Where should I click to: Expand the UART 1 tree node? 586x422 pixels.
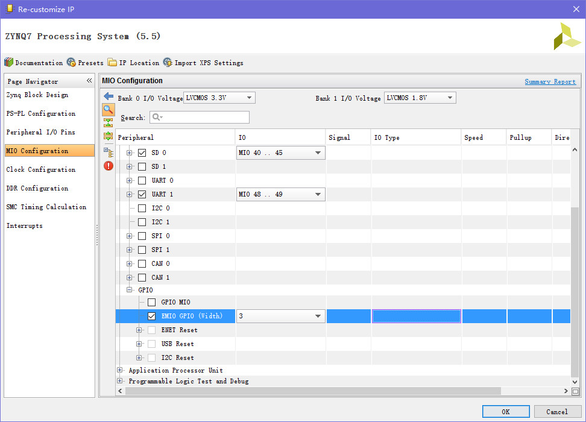point(129,194)
